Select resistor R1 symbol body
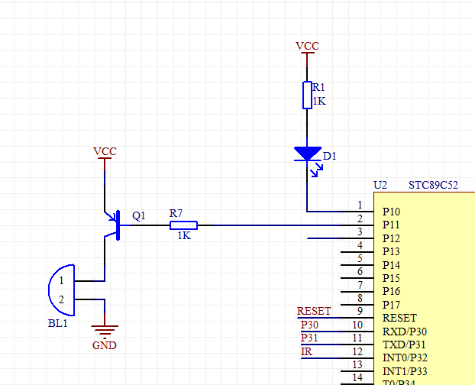 [307, 95]
